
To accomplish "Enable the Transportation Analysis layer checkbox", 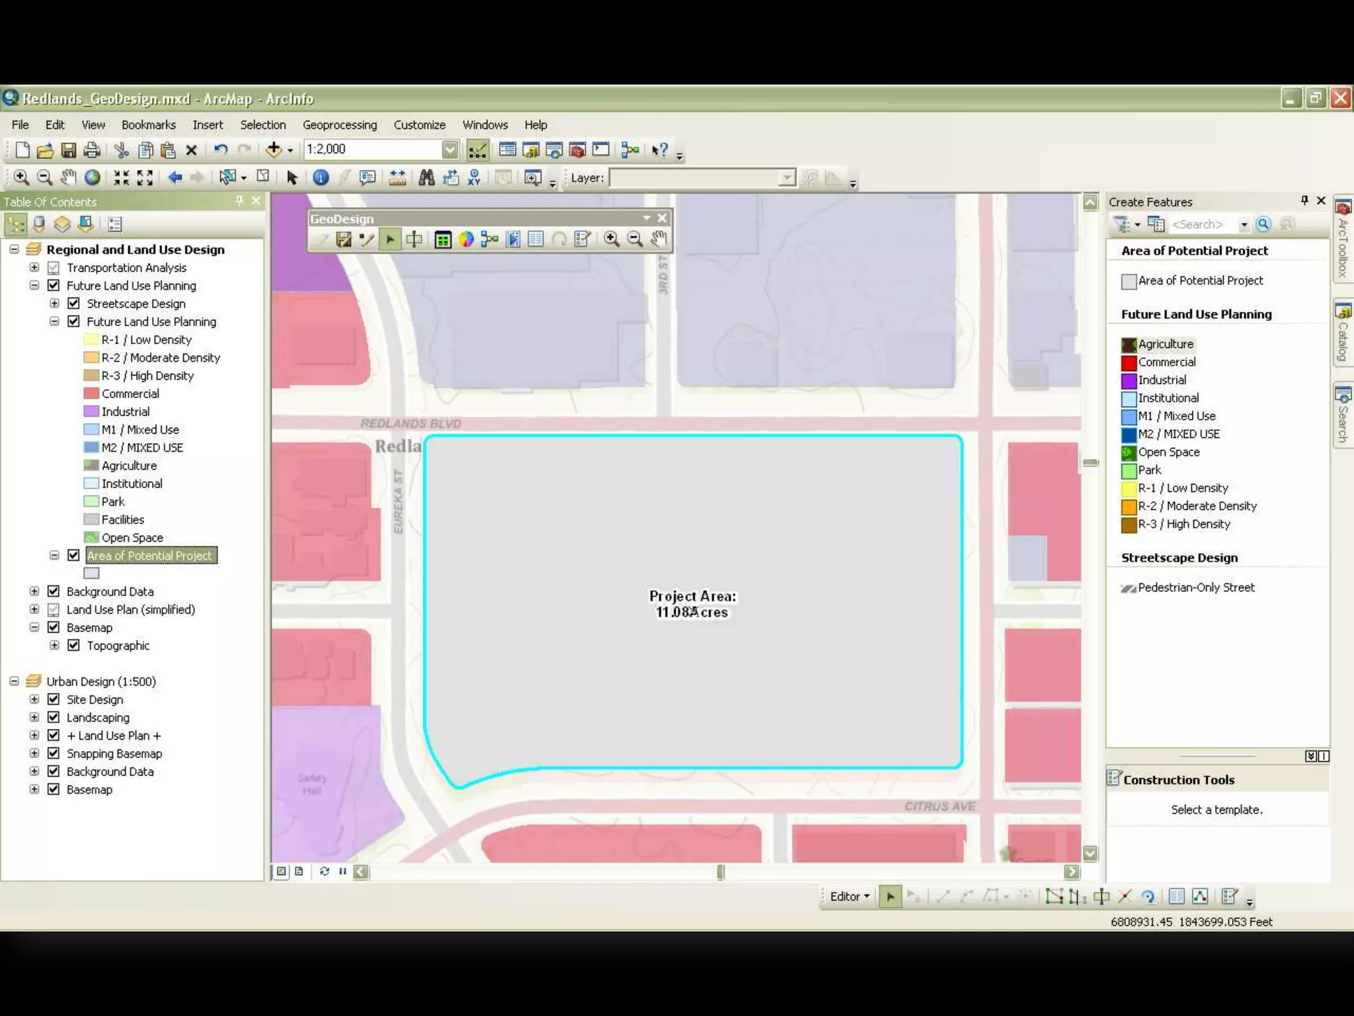I will 54,268.
